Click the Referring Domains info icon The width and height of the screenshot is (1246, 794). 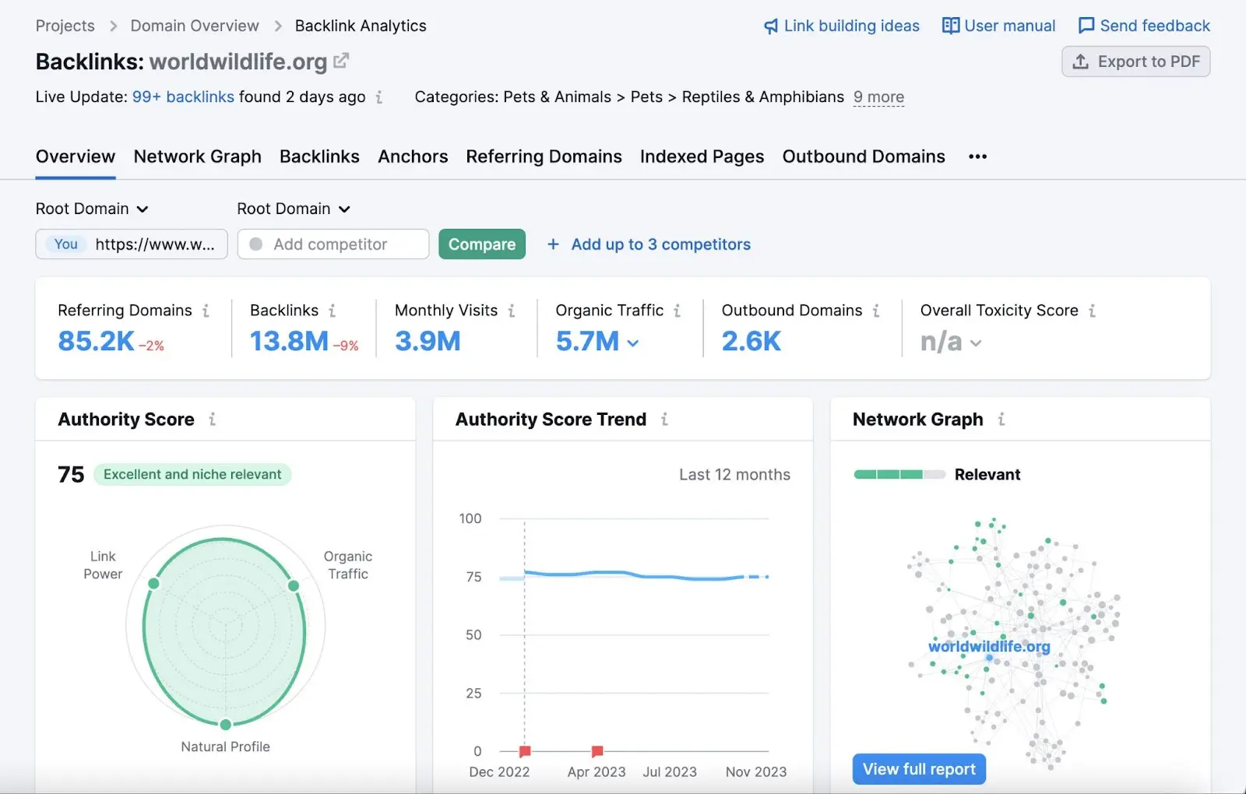206,311
